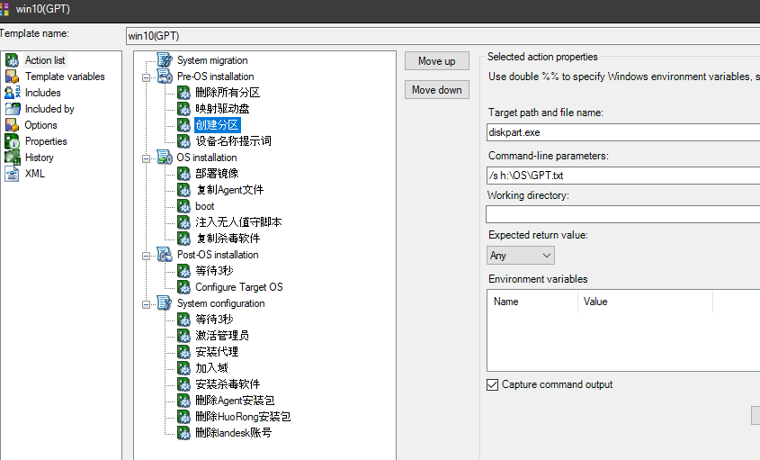
Task: Open the Options page
Action: [x=40, y=125]
